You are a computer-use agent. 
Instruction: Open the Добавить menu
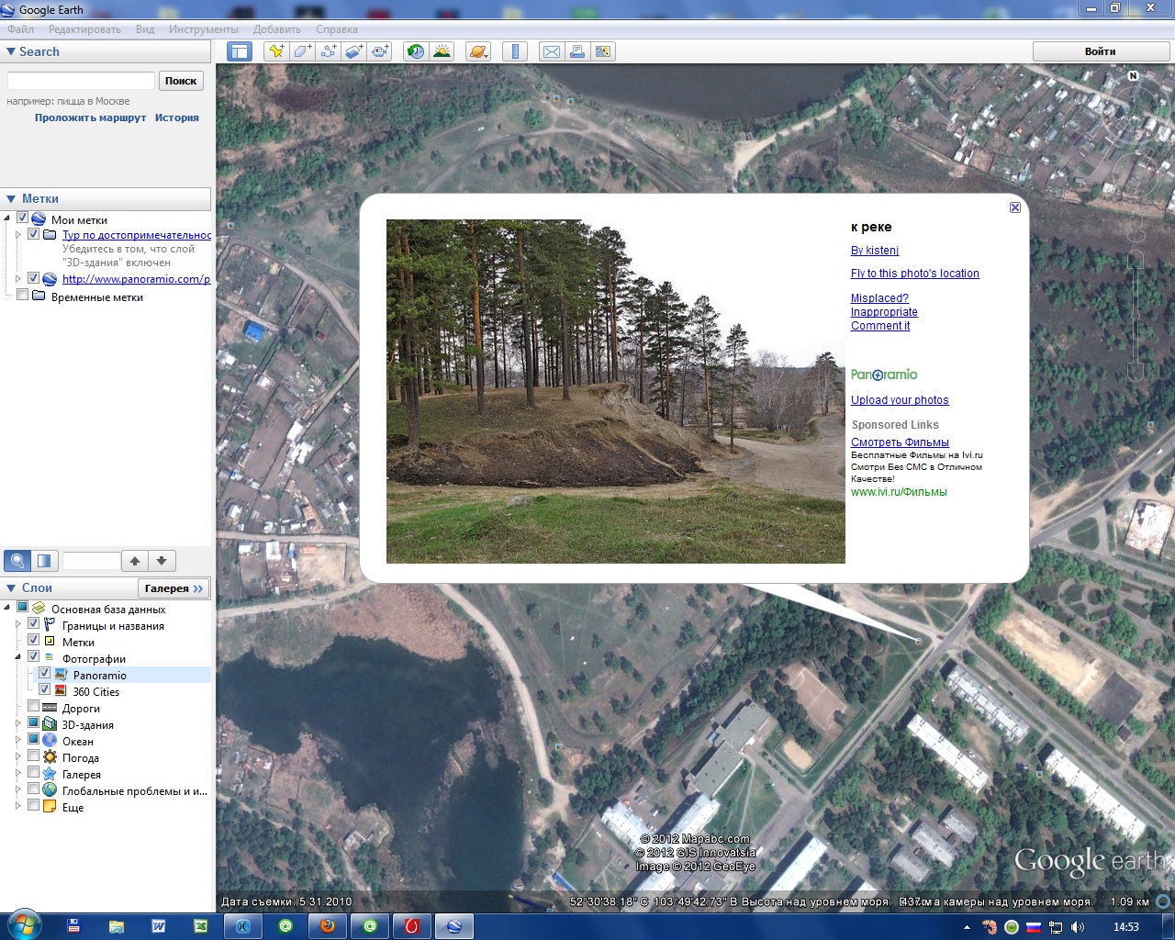click(x=276, y=29)
